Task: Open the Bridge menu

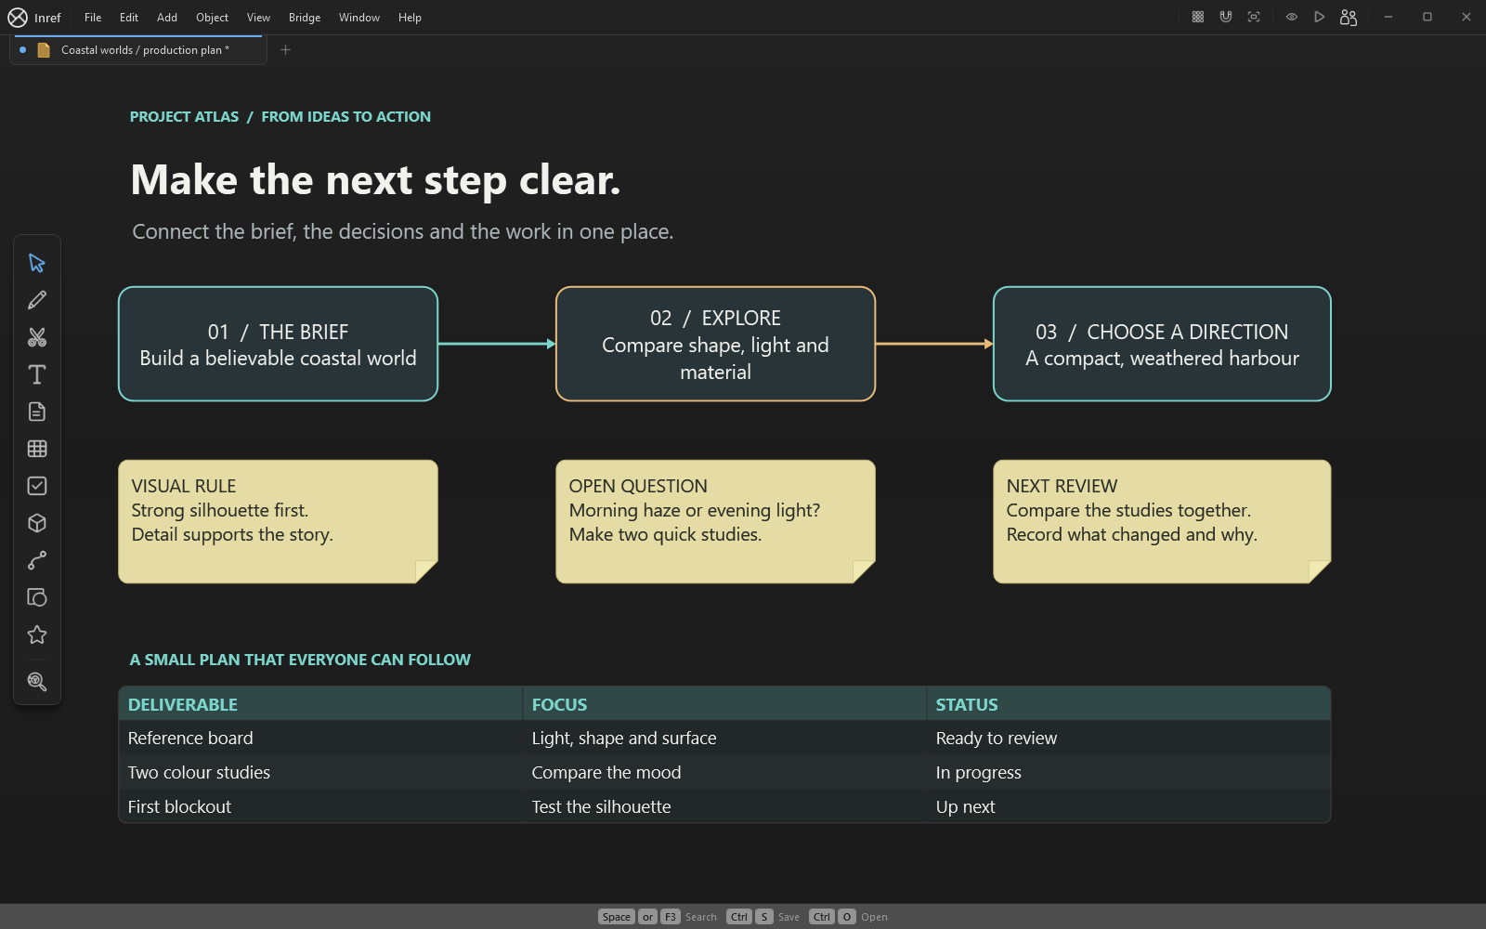Action: point(305,18)
